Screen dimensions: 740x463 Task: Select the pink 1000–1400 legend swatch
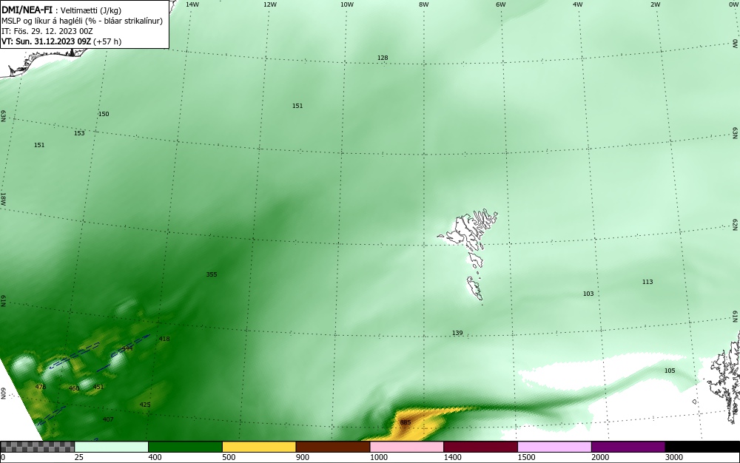click(x=407, y=447)
